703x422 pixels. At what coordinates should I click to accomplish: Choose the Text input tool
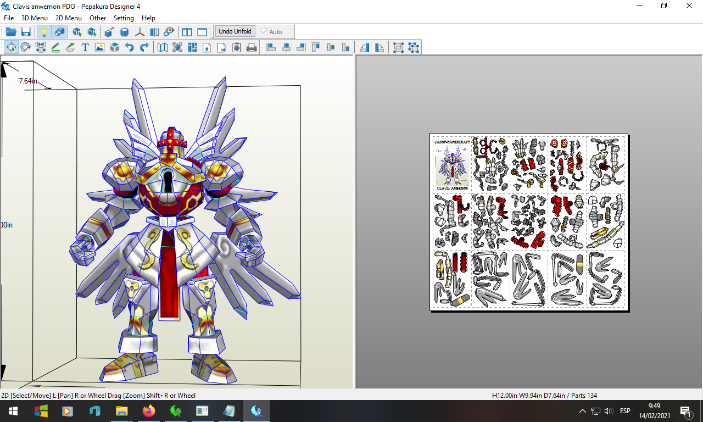tap(85, 47)
